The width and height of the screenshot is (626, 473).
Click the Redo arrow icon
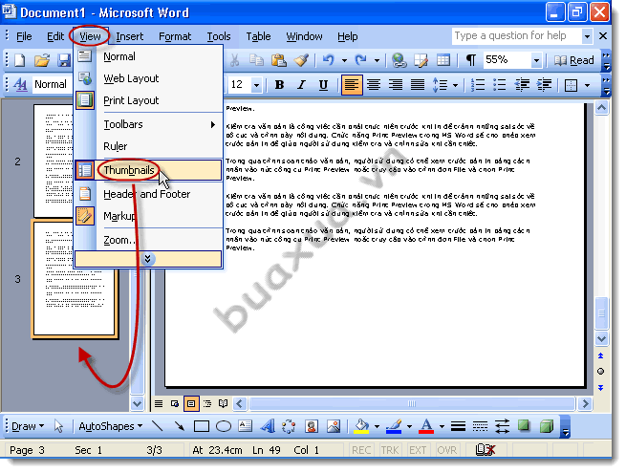(361, 60)
